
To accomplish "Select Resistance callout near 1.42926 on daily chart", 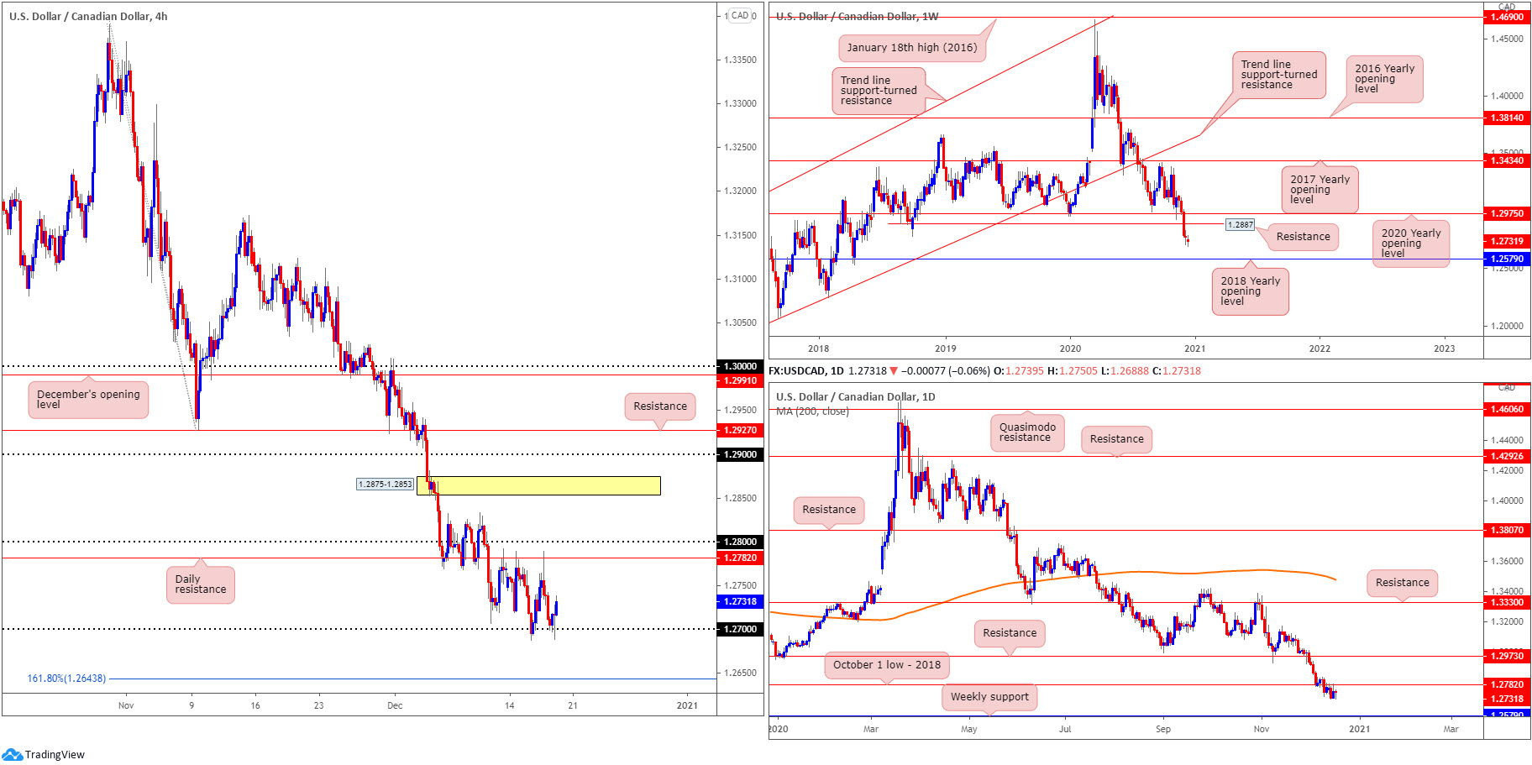I will pyautogui.click(x=1117, y=439).
